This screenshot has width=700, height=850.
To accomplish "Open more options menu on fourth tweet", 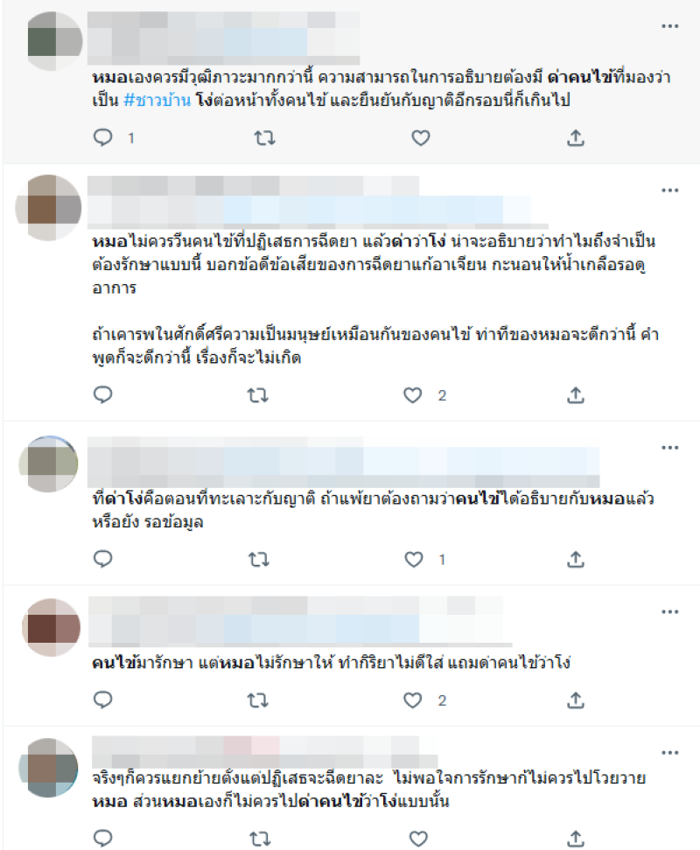I will tap(669, 612).
